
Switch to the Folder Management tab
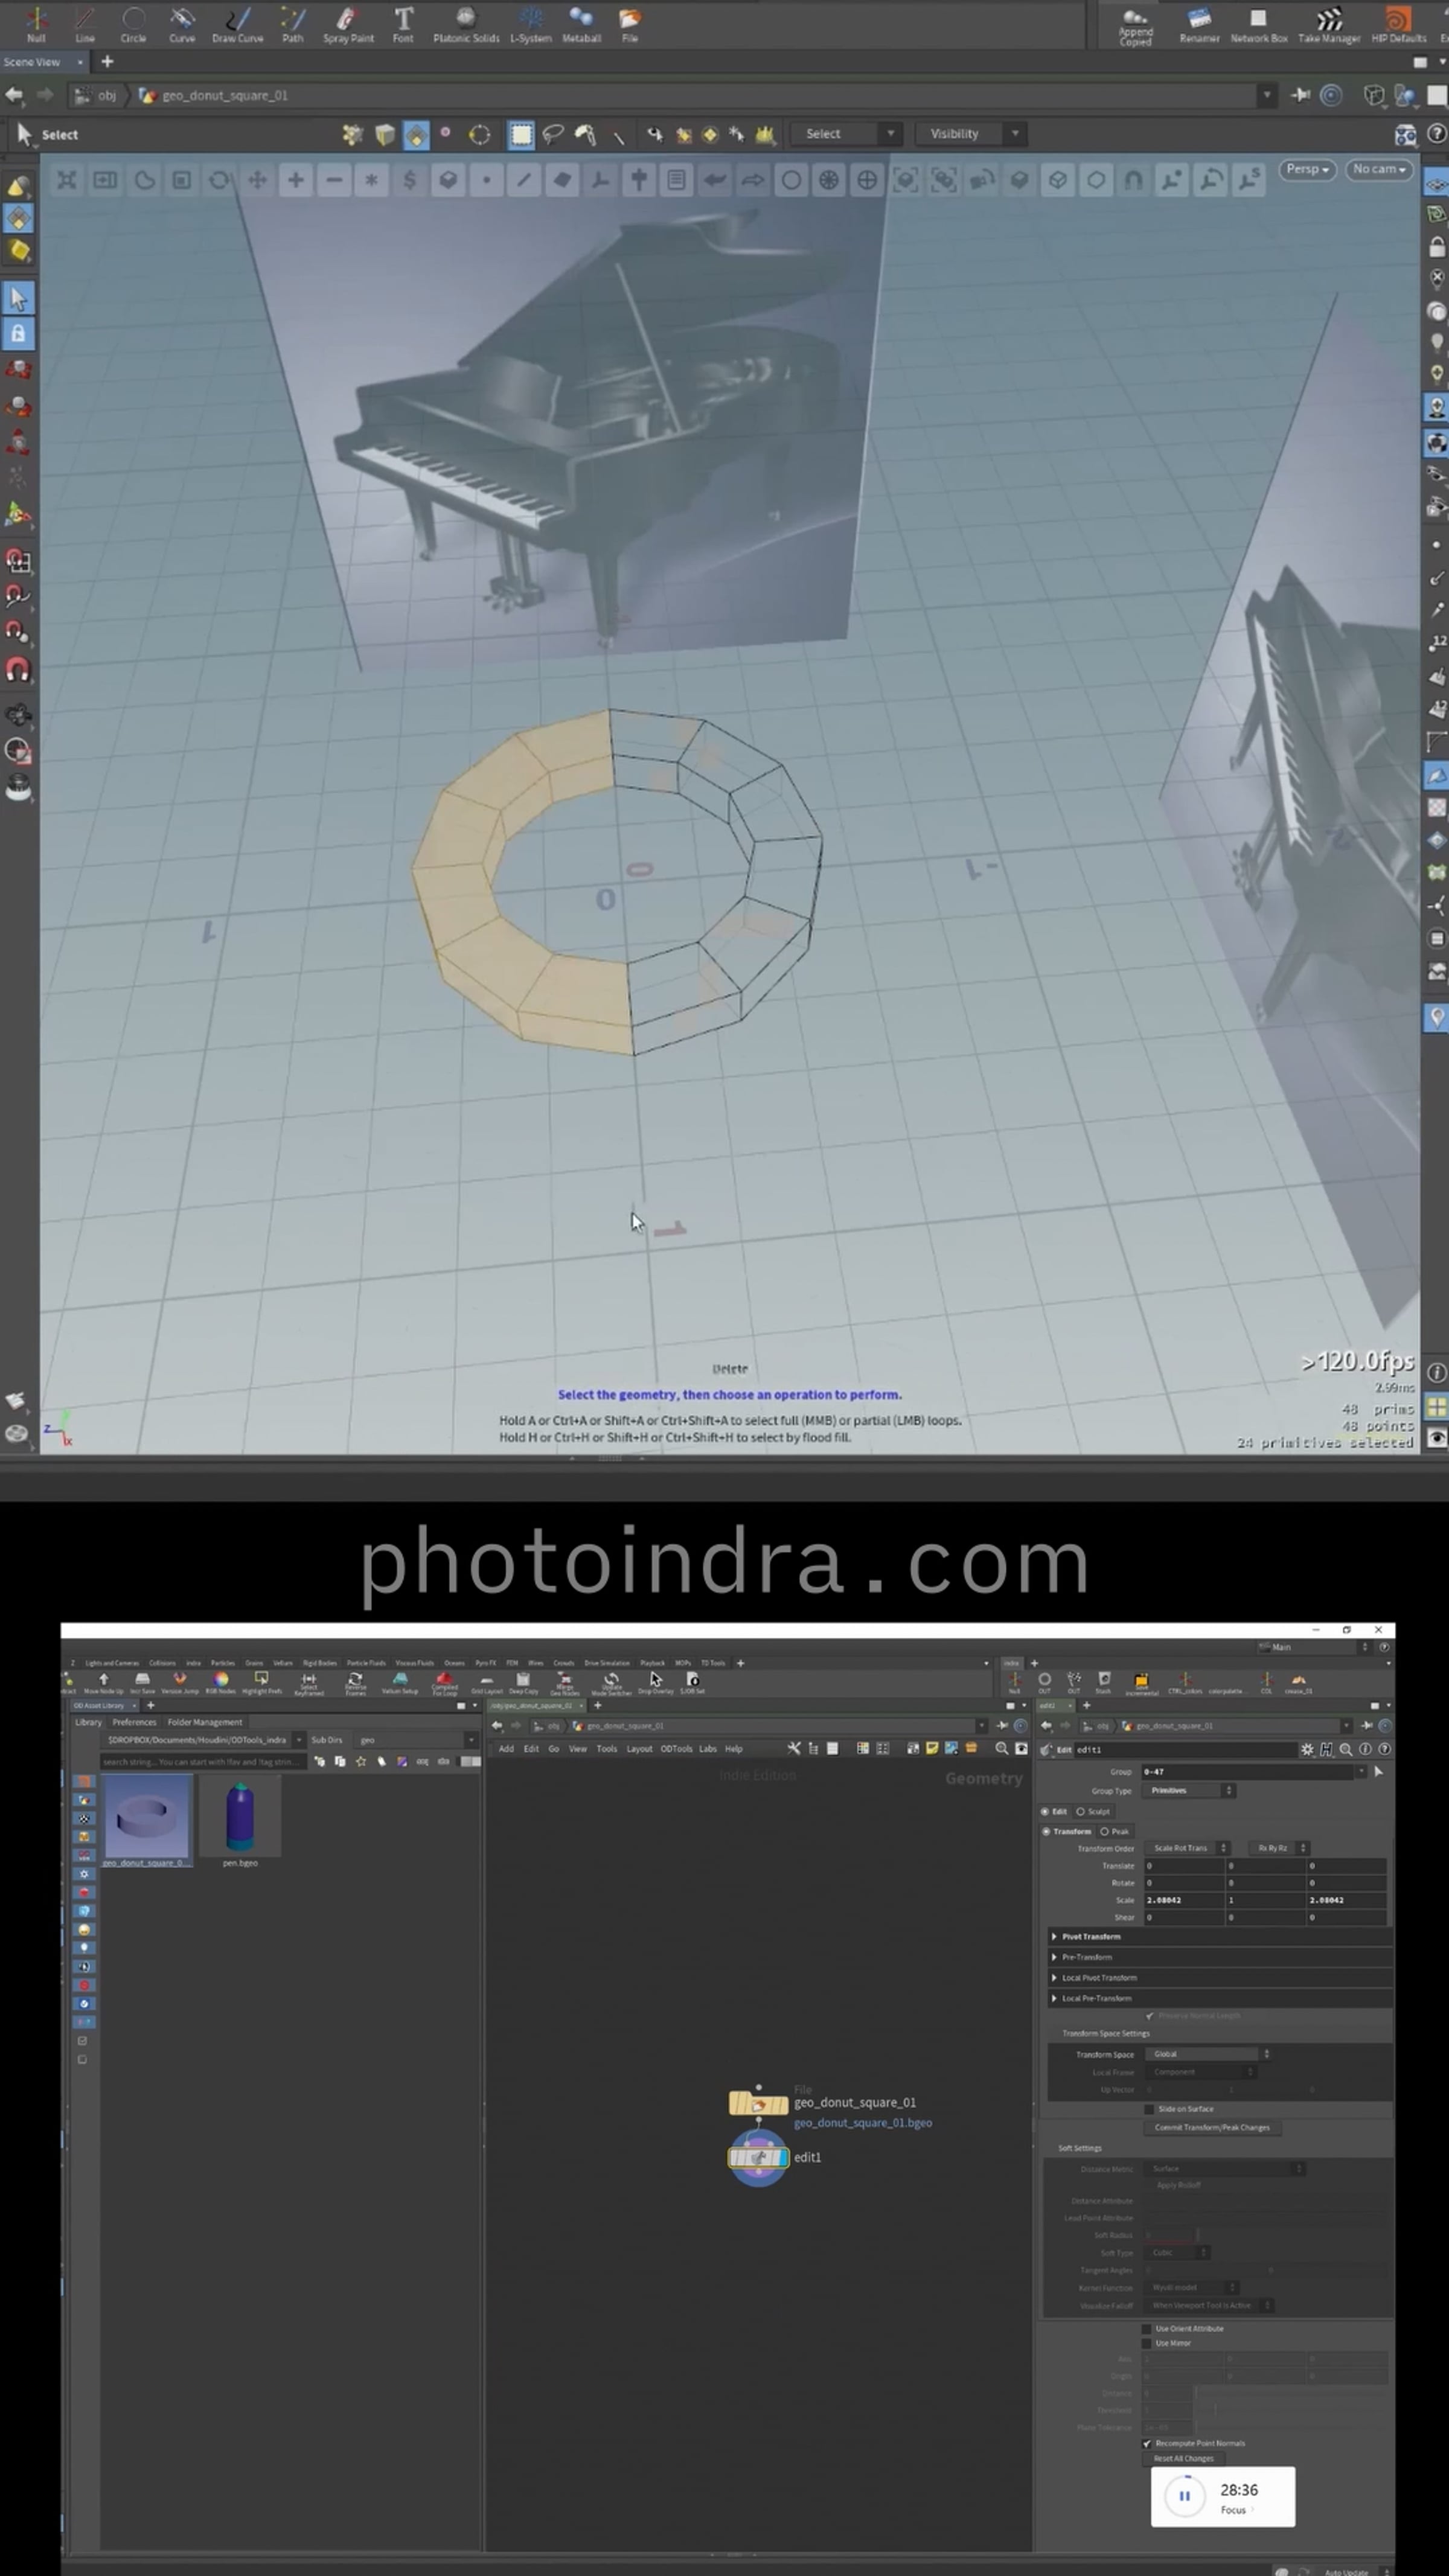click(204, 1722)
